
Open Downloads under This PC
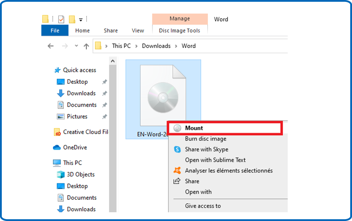(81, 209)
